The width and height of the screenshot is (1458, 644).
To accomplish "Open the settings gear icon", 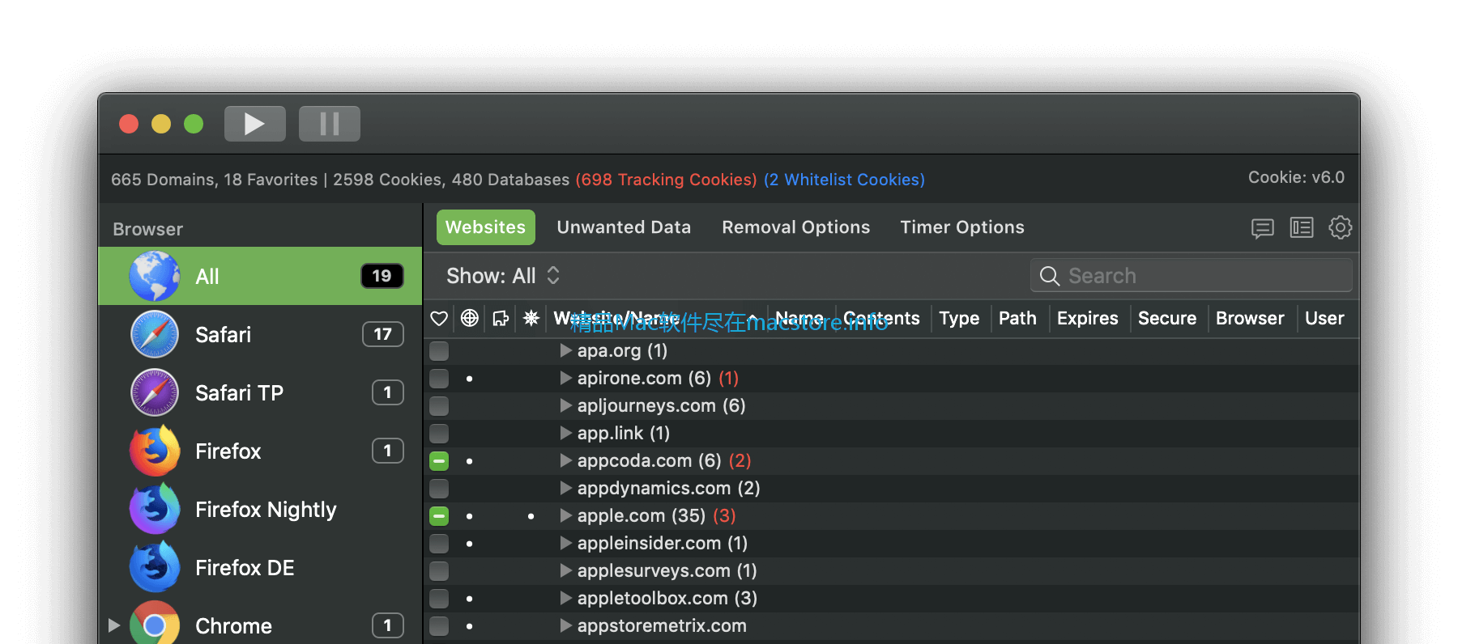I will coord(1341,227).
